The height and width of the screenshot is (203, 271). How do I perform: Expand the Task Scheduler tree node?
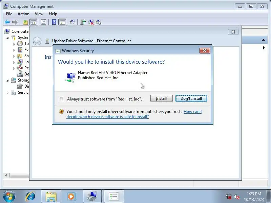[14, 44]
